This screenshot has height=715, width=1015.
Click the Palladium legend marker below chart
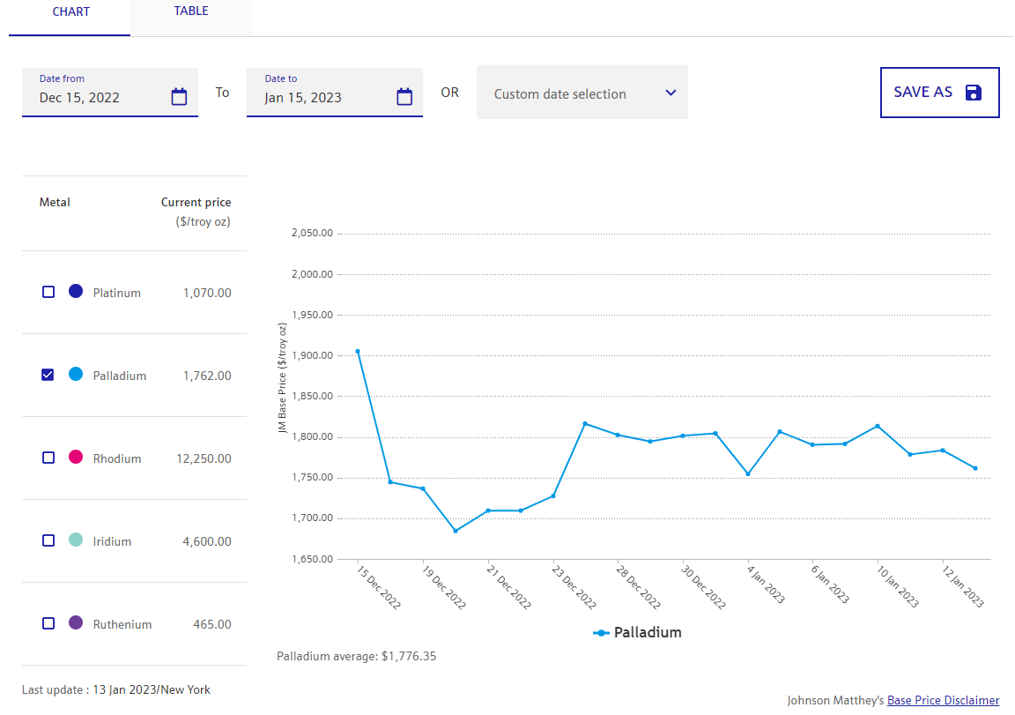tap(602, 633)
